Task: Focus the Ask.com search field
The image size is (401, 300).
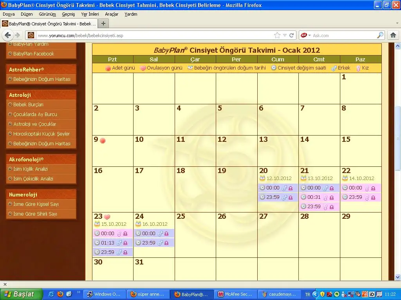Action: [344, 36]
